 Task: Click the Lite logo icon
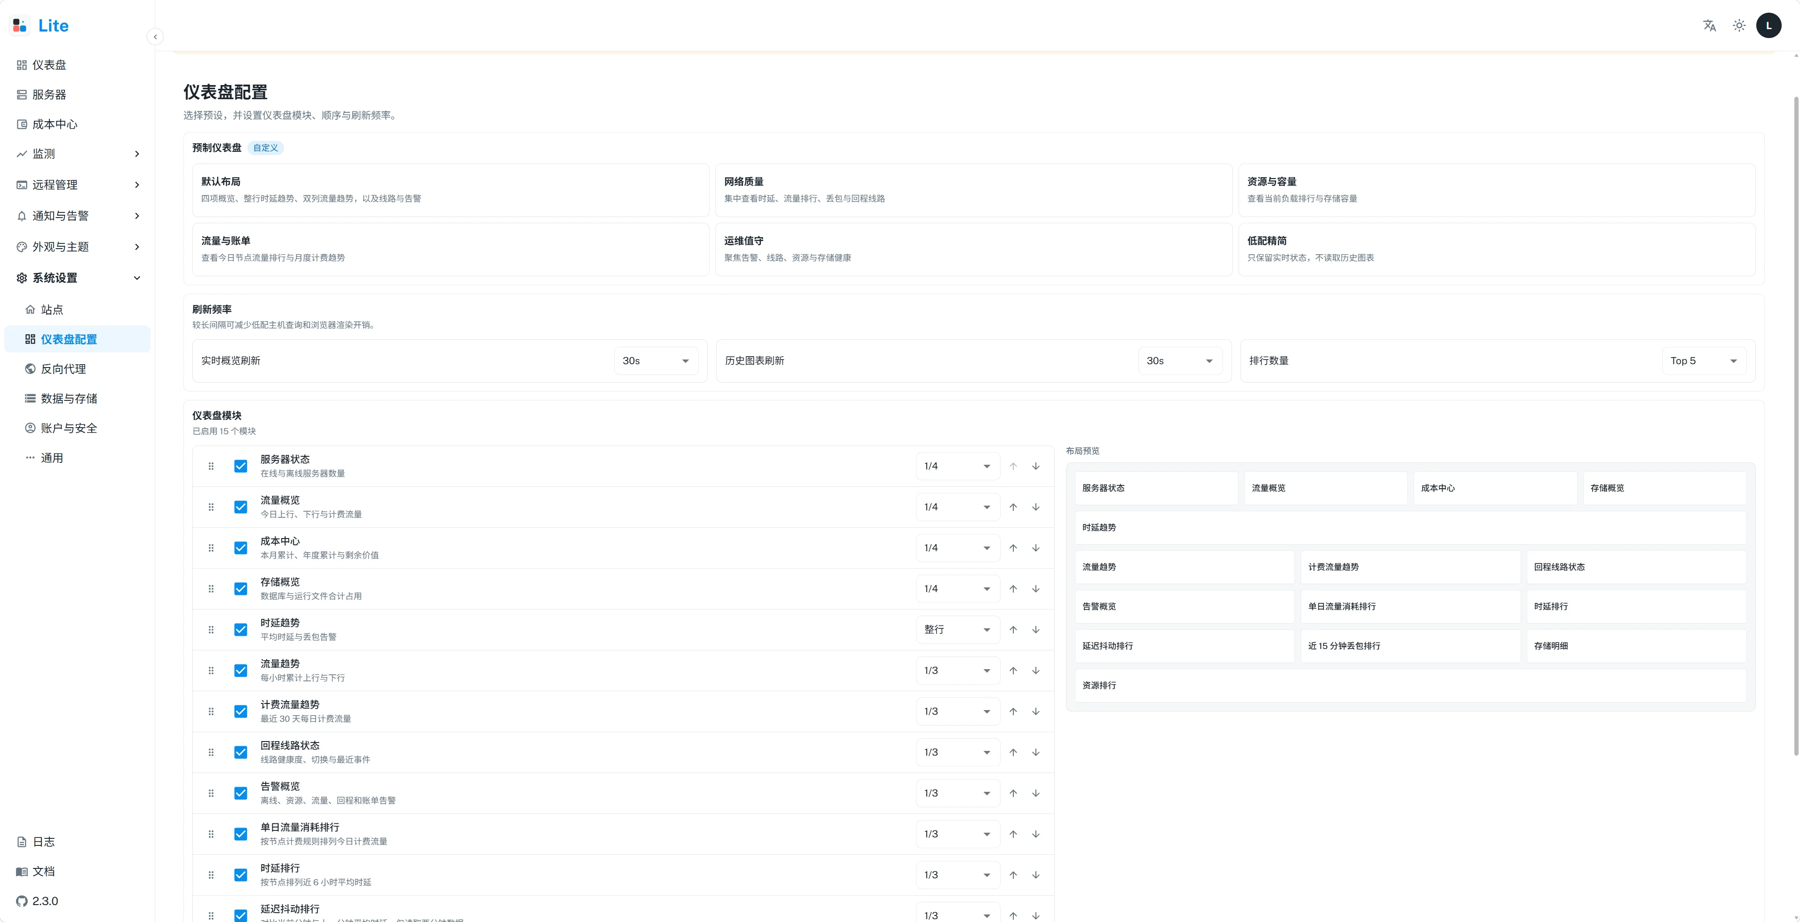pyautogui.click(x=20, y=25)
